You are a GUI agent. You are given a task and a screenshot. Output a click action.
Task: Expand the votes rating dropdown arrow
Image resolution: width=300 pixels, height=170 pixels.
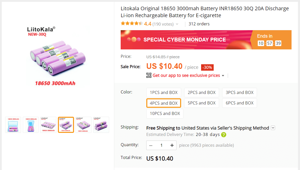[x=177, y=24]
